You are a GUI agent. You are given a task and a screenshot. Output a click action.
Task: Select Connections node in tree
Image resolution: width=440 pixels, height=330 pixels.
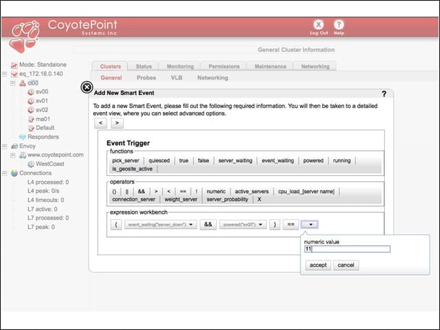[35, 173]
